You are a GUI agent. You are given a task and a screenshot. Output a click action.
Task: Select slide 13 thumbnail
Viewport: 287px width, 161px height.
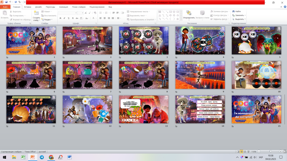[144, 109]
